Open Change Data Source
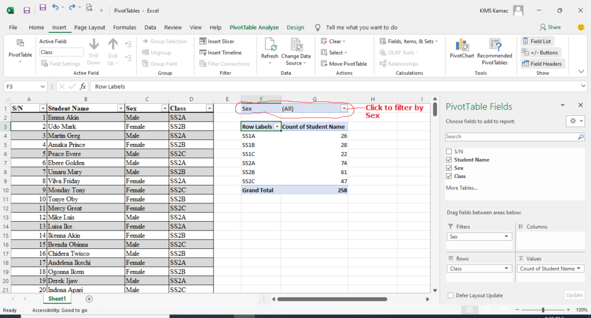The width and height of the screenshot is (591, 318). pos(296,51)
